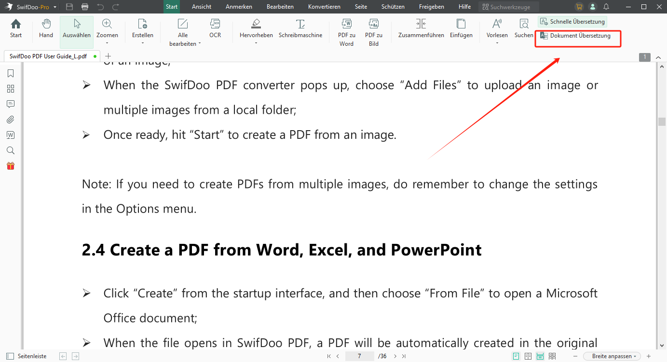Switch to single page view mode

pos(516,356)
